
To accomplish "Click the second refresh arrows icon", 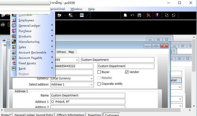I will tap(174, 15).
